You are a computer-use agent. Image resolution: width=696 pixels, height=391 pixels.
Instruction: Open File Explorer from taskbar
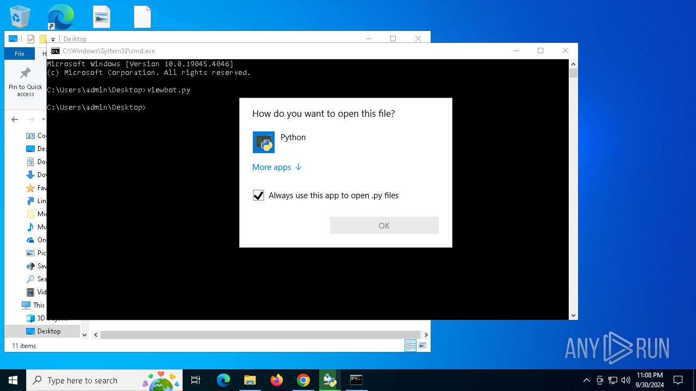(x=250, y=380)
